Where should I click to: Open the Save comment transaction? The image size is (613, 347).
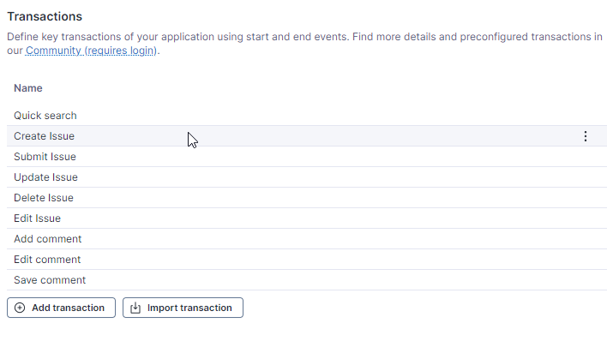pos(50,280)
